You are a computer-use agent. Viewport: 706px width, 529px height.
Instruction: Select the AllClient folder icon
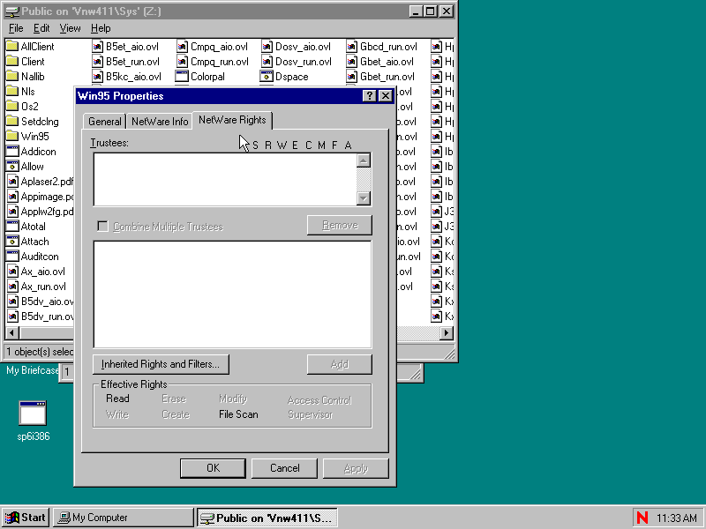[x=12, y=47]
